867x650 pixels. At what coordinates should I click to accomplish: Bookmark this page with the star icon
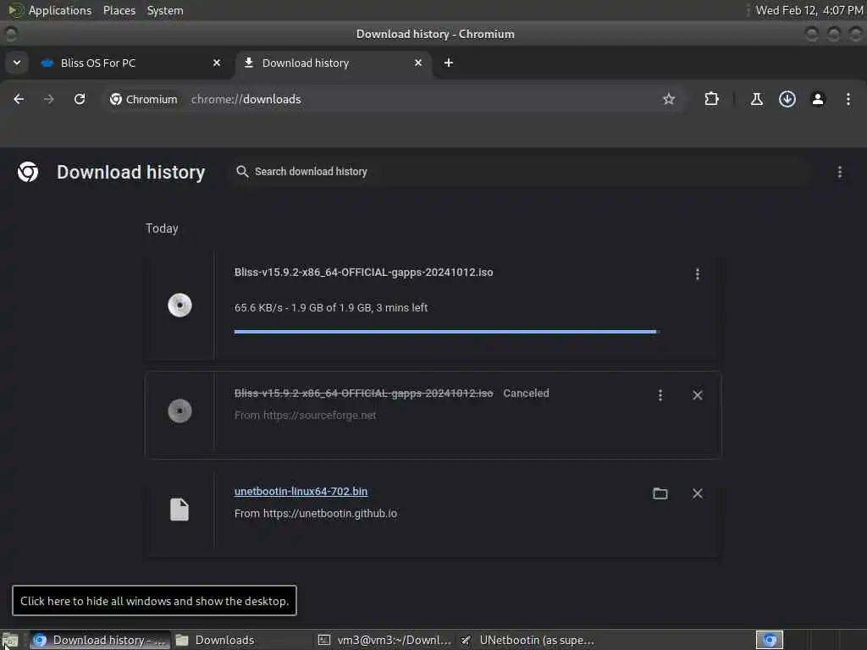point(669,99)
